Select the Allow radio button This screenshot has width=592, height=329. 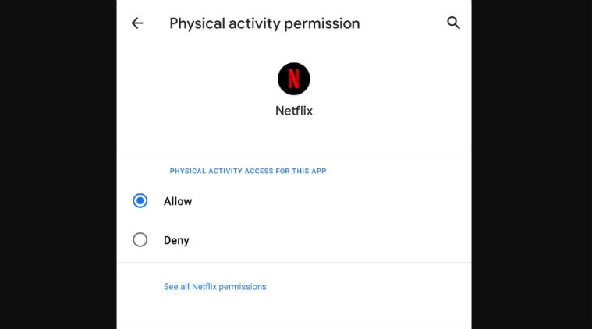[140, 201]
